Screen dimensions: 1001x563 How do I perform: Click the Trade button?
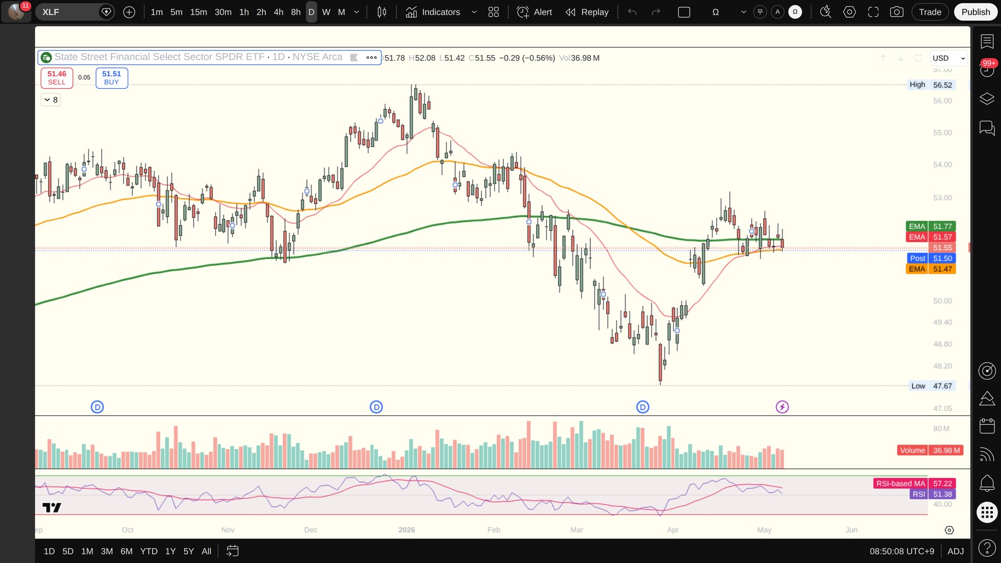coord(930,12)
